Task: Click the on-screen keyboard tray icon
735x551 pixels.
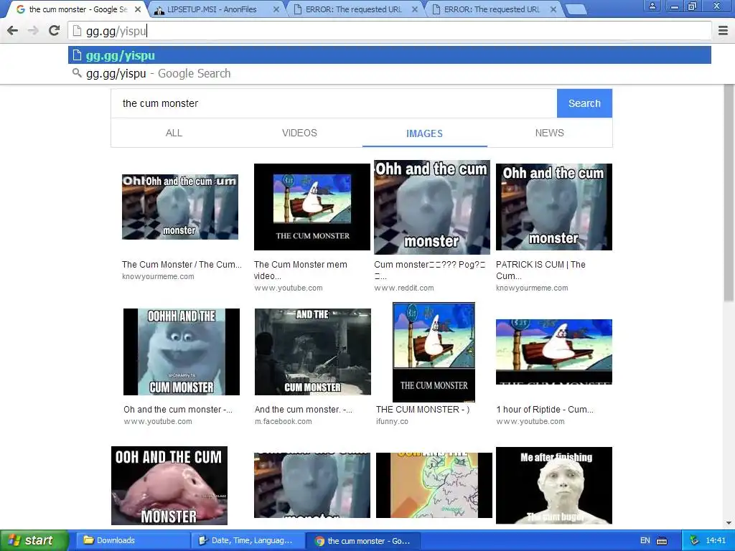Action: coord(662,541)
